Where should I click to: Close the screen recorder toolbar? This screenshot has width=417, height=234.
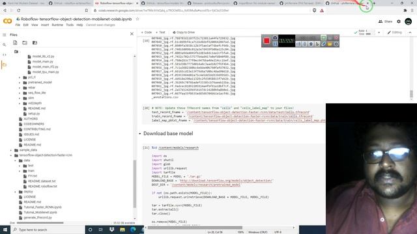point(336,38)
